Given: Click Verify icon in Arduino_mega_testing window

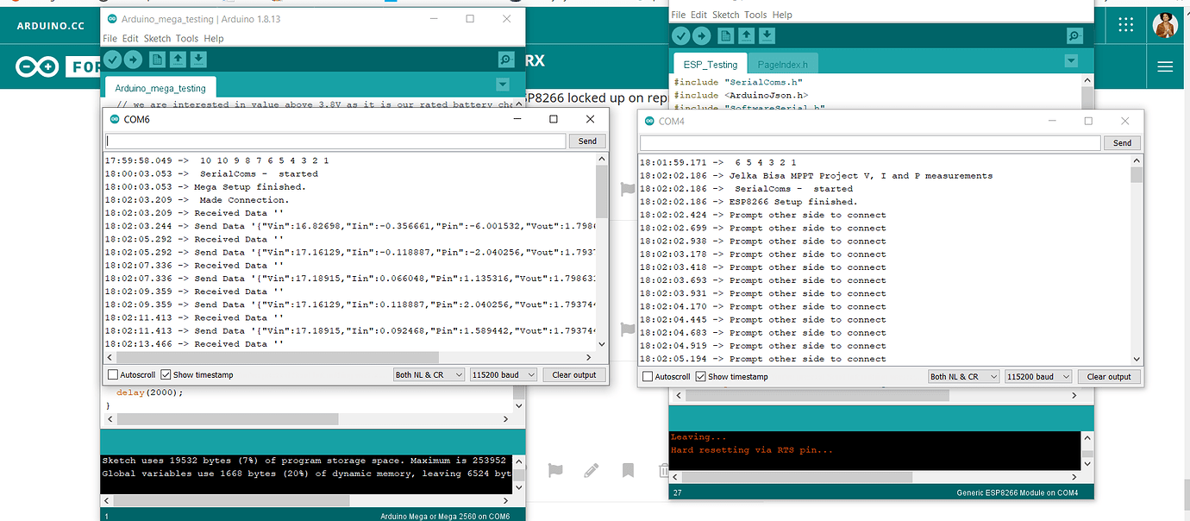Looking at the screenshot, I should [112, 59].
